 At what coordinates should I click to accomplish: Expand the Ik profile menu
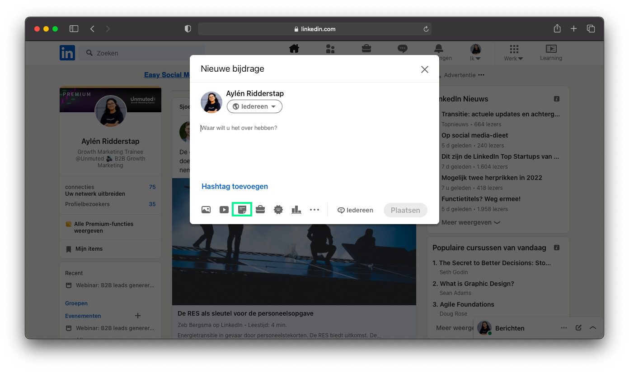pos(475,53)
